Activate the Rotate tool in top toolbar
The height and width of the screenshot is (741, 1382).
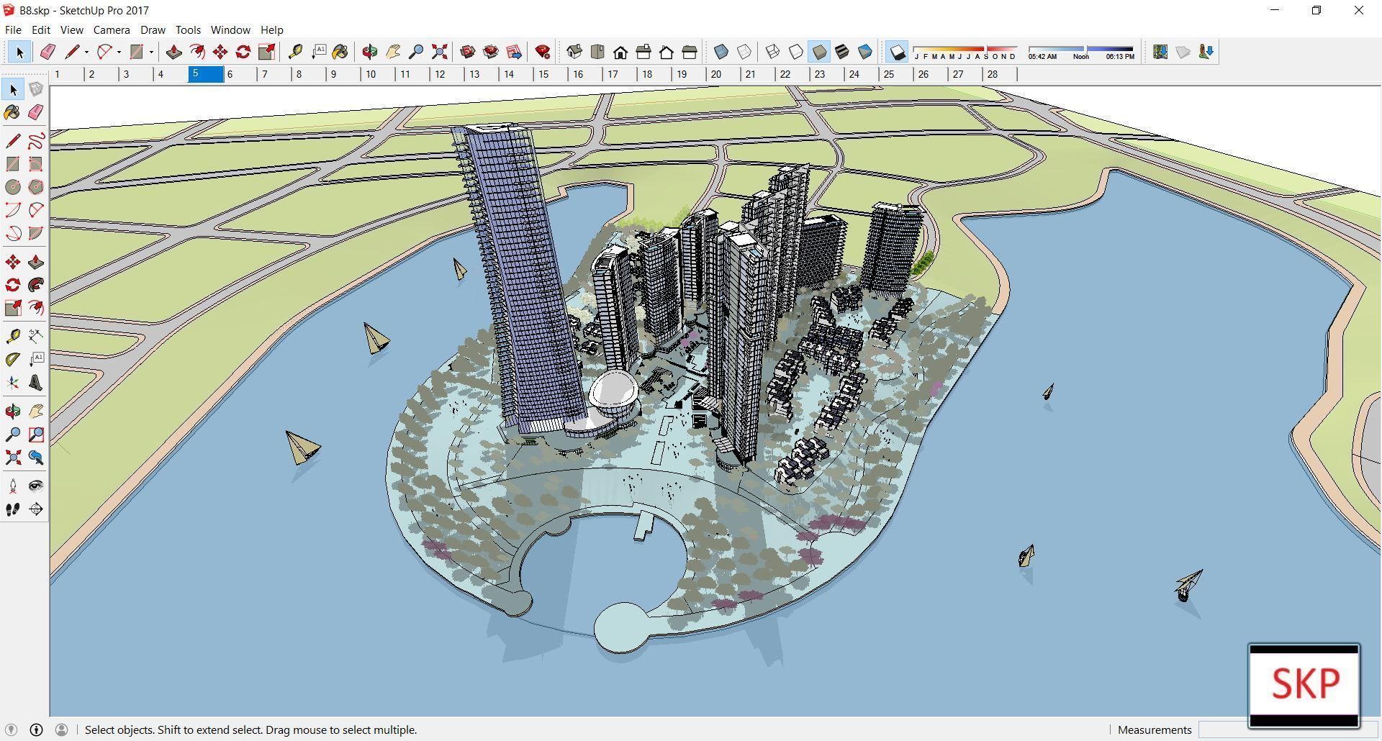(243, 52)
